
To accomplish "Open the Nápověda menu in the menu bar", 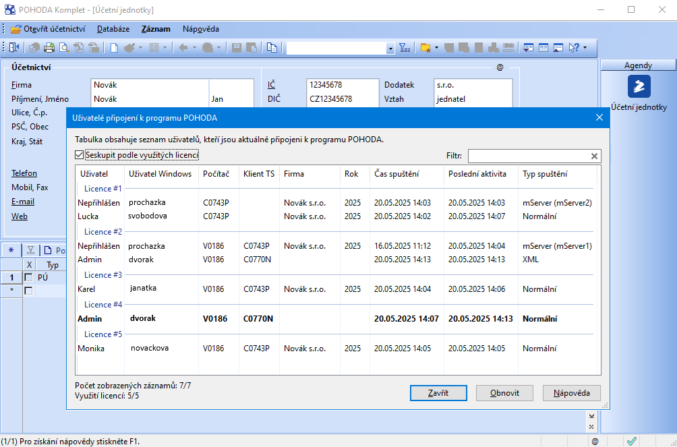I will click(201, 30).
